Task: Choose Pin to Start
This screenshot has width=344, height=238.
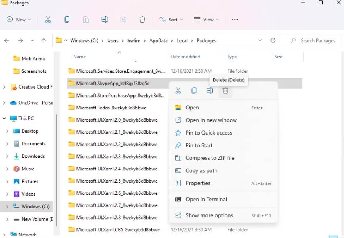Action: pyautogui.click(x=223, y=145)
